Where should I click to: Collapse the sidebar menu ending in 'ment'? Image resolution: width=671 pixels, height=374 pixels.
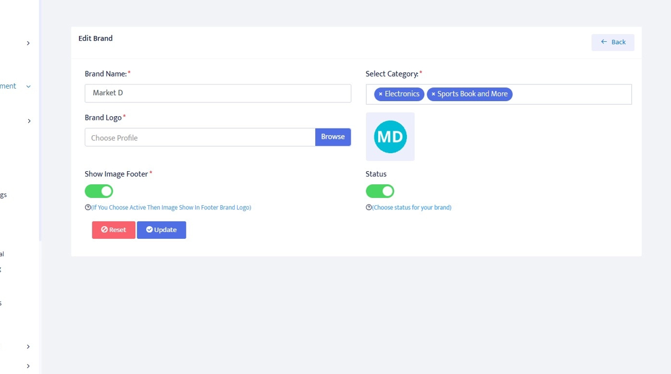[28, 86]
